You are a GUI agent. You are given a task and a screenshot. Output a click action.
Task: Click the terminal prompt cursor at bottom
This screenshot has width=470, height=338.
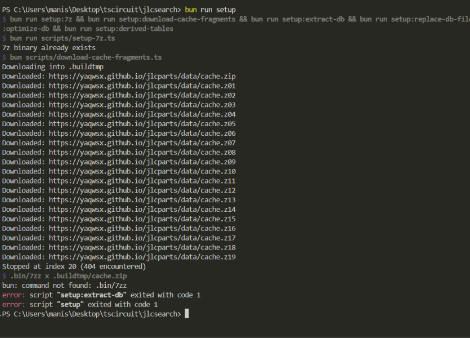point(187,314)
